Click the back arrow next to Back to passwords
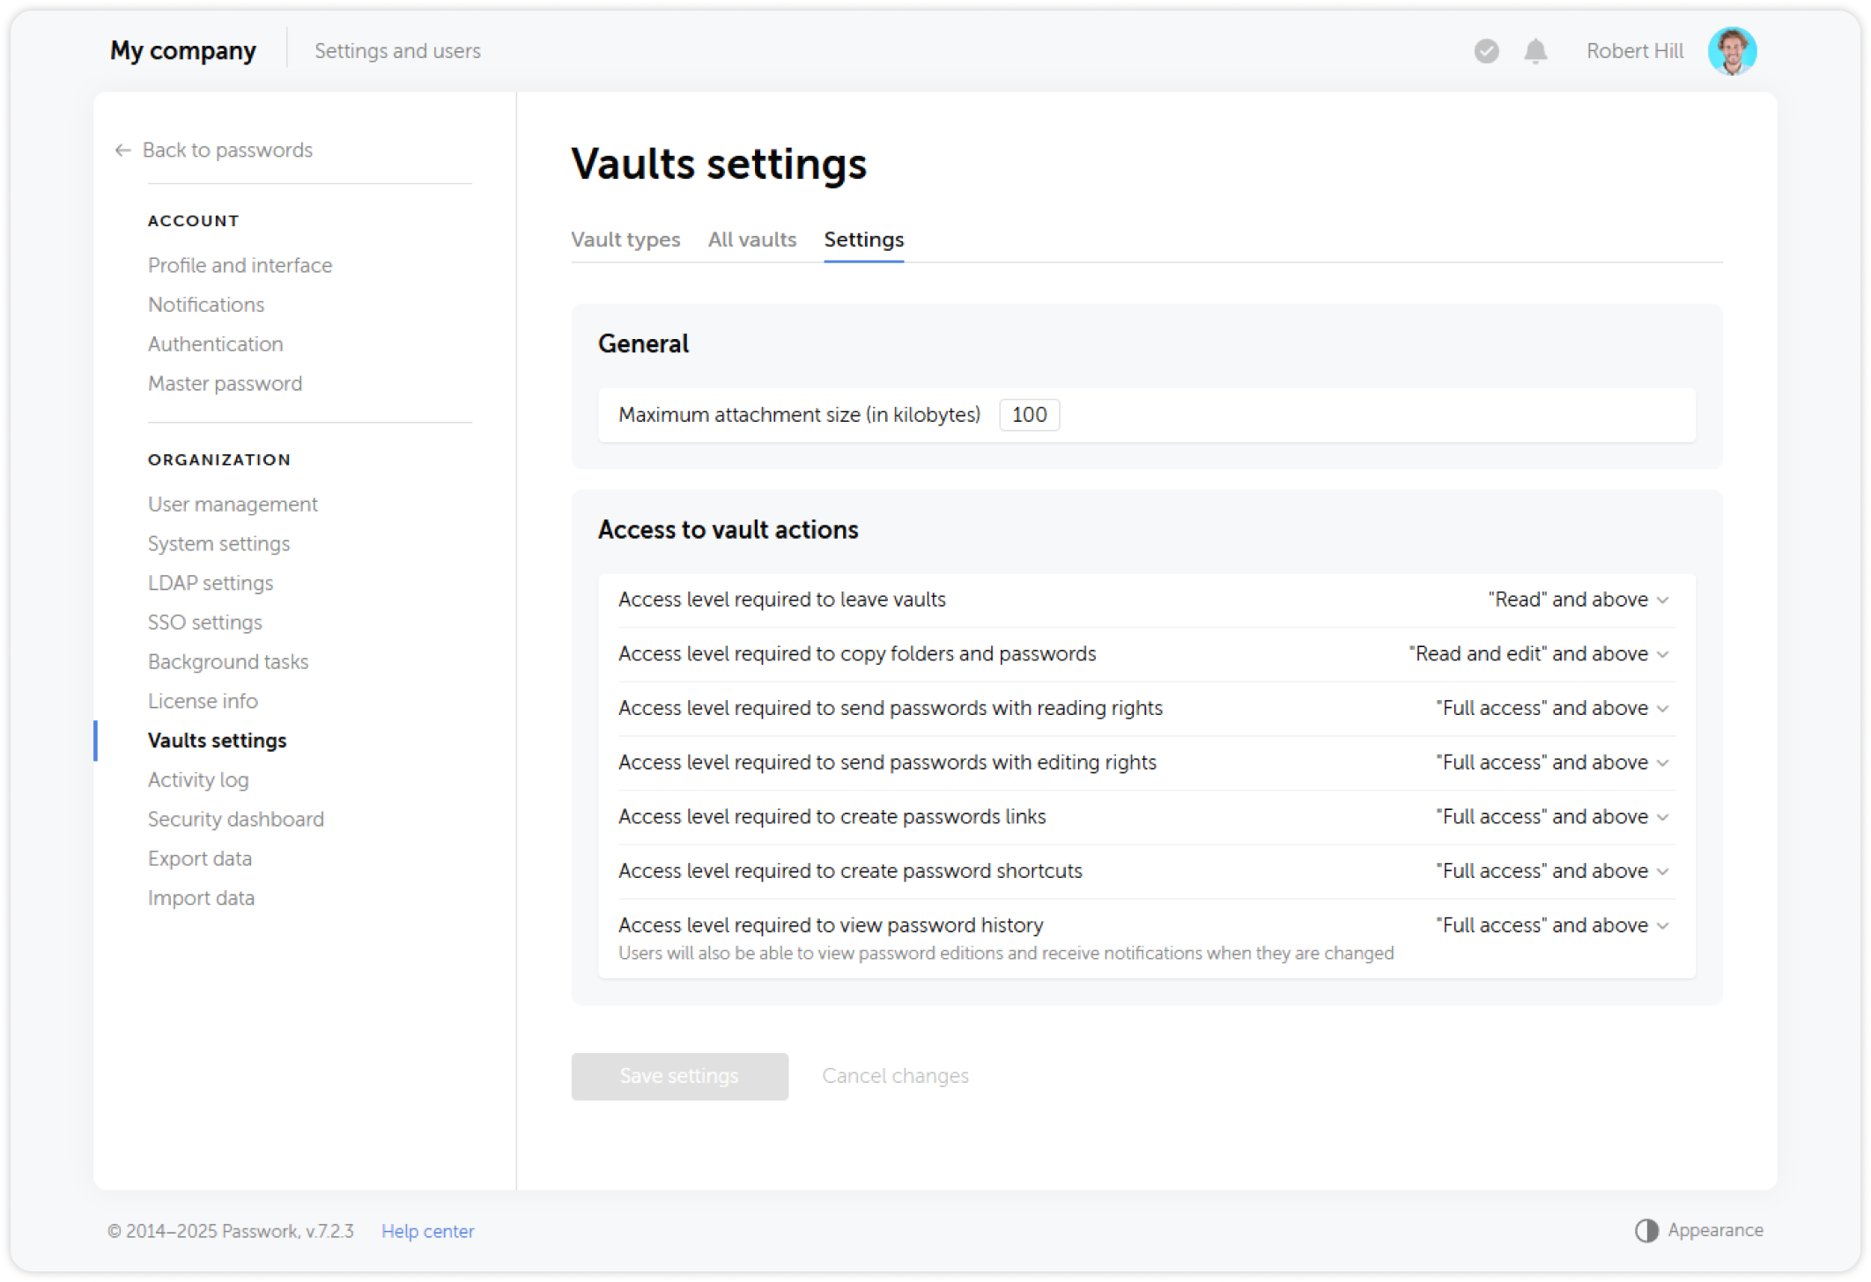The height and width of the screenshot is (1282, 1871). click(122, 150)
